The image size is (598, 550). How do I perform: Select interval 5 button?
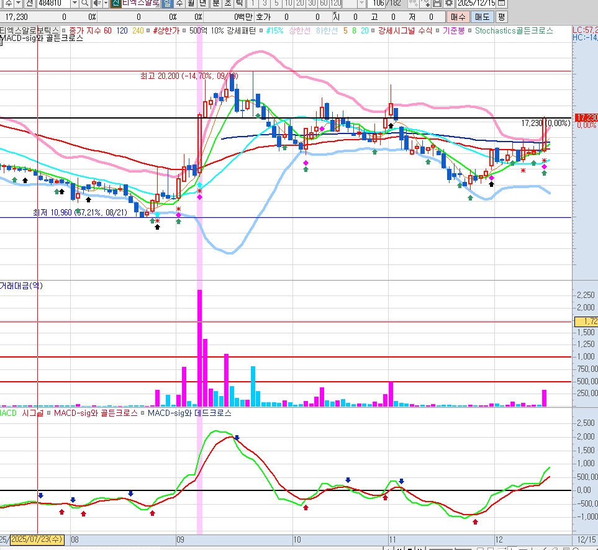(276, 4)
